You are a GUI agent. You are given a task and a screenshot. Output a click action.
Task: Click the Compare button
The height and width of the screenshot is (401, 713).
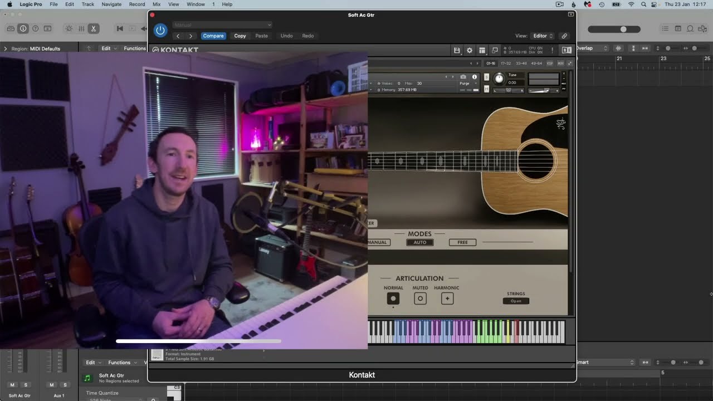click(x=213, y=36)
